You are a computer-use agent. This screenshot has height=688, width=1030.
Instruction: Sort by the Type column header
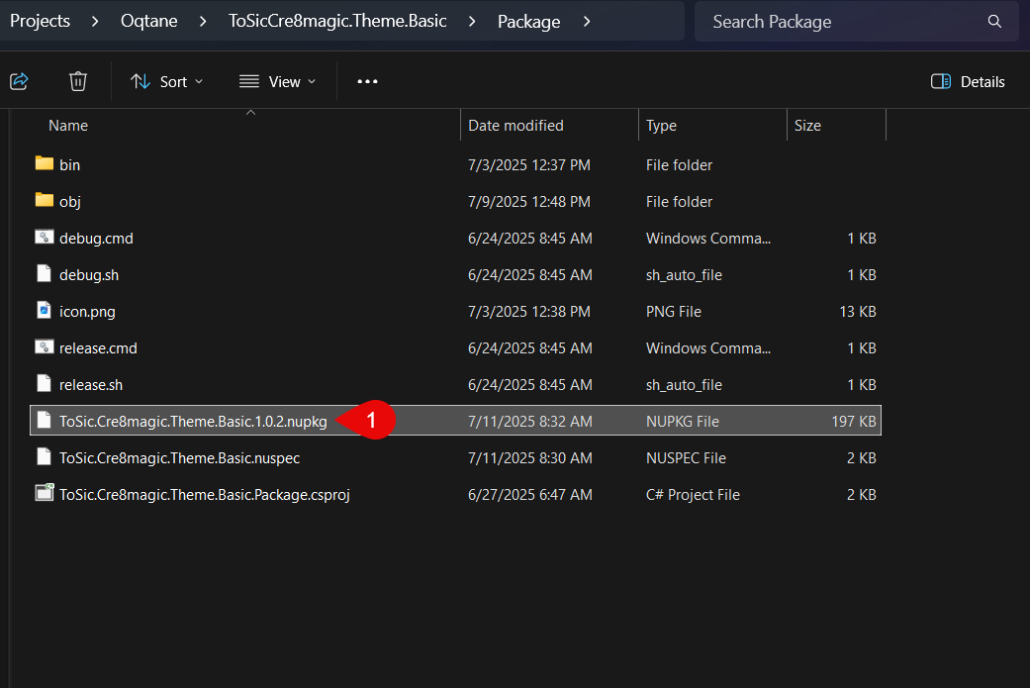(661, 126)
